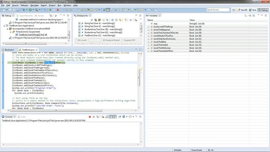The width and height of the screenshot is (270, 152).
Task: Click the Debug perspective button
Action: 263,10
